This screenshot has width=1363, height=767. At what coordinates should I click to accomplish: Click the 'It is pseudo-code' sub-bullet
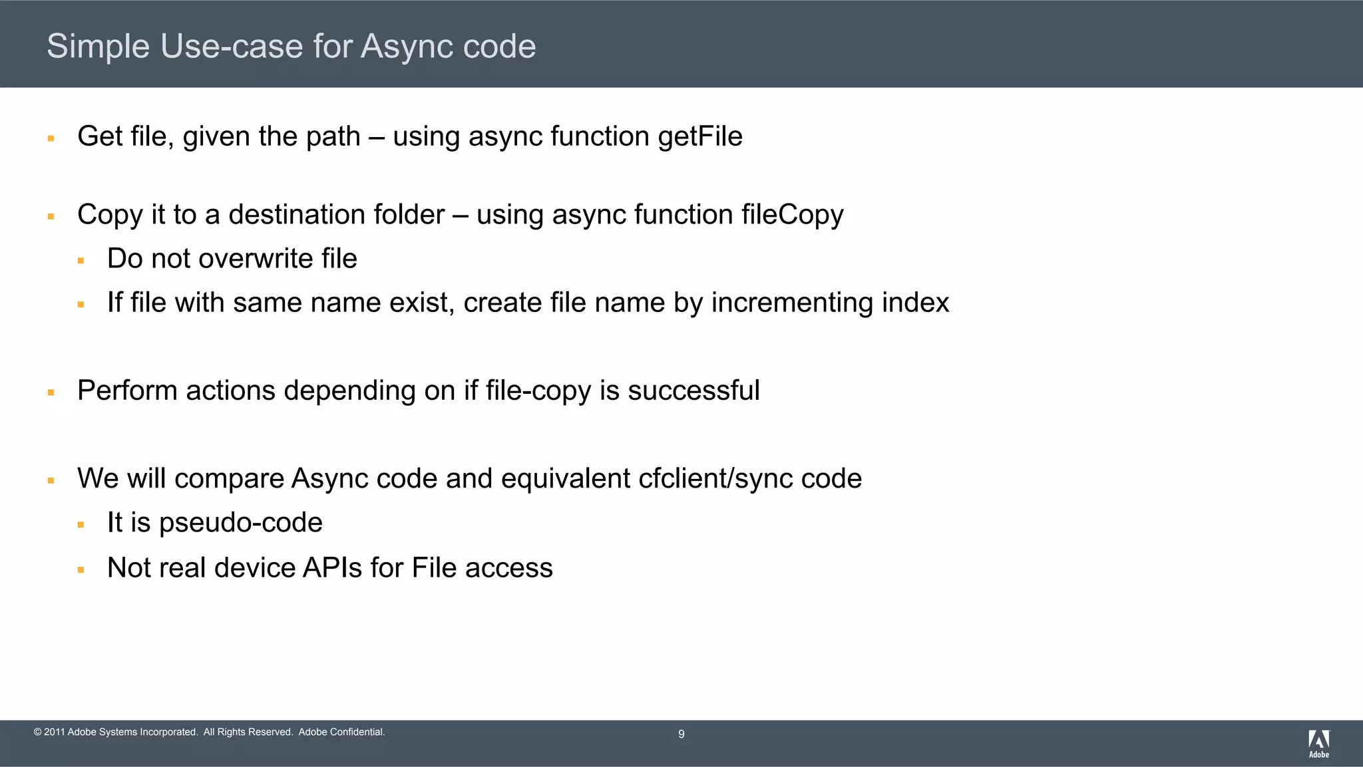pyautogui.click(x=214, y=523)
